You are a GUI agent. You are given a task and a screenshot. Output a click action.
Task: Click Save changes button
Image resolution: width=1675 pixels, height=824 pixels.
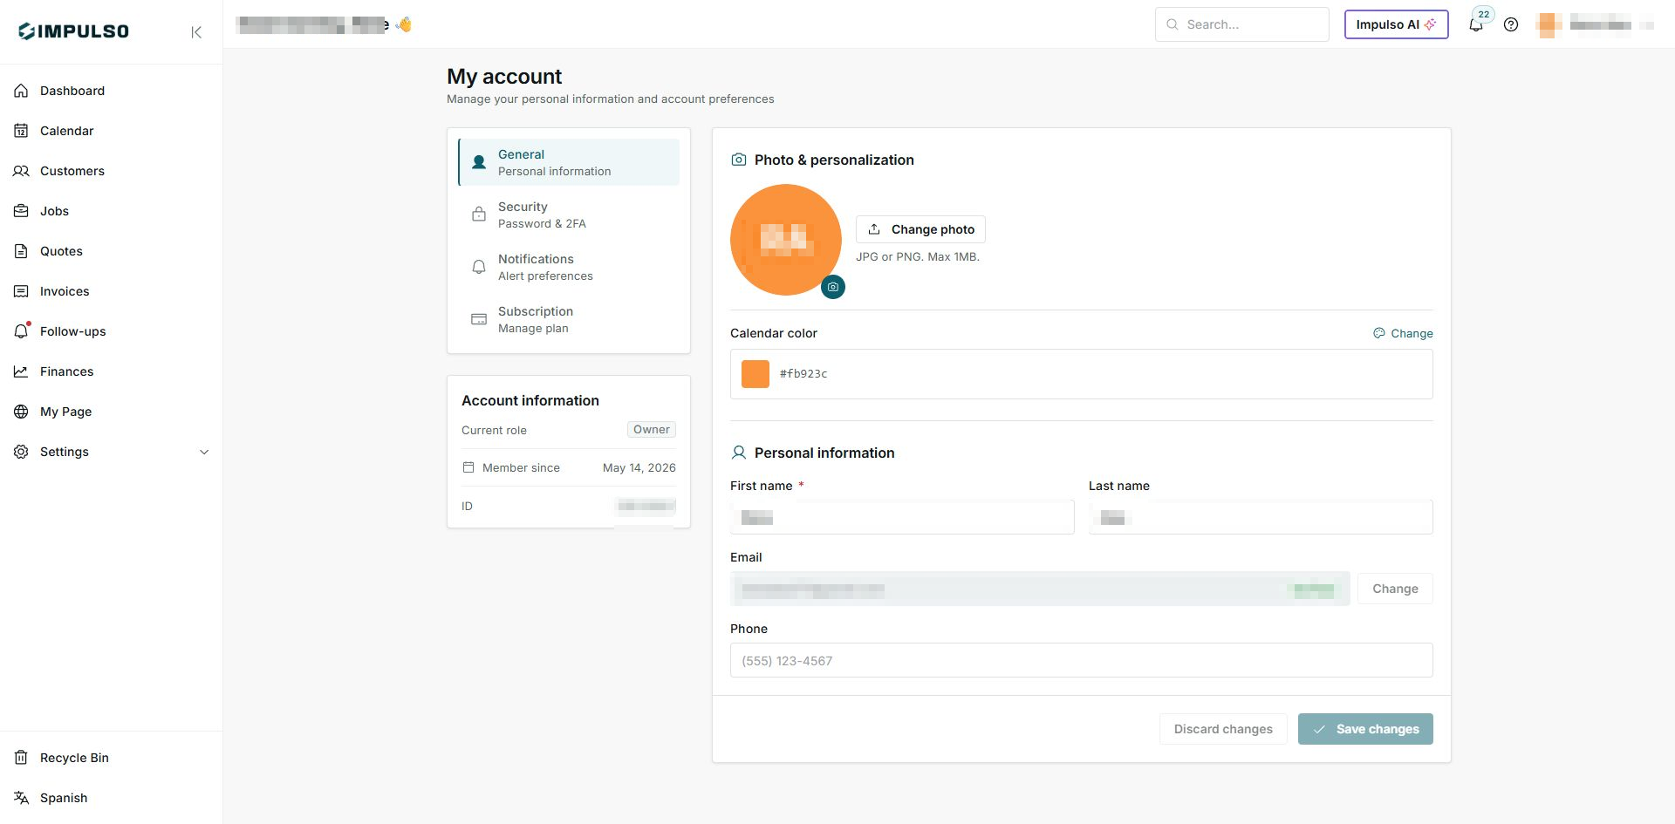pyautogui.click(x=1365, y=729)
